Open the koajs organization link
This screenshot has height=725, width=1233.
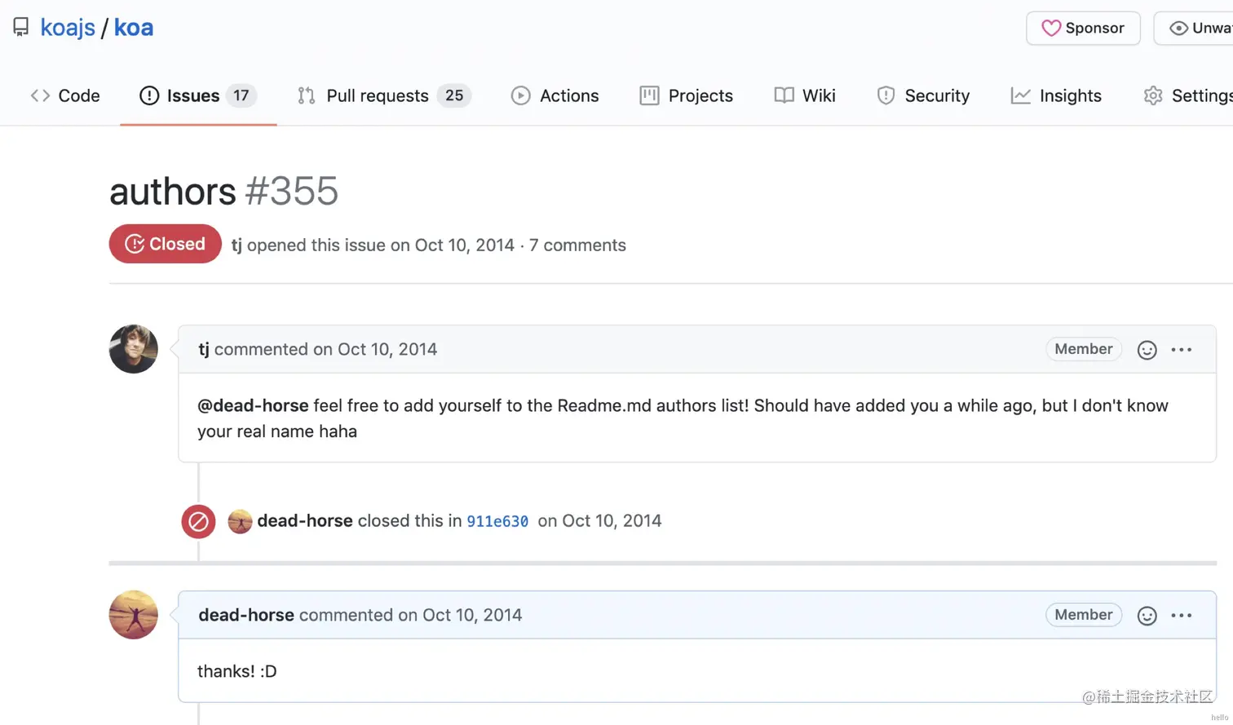click(68, 28)
